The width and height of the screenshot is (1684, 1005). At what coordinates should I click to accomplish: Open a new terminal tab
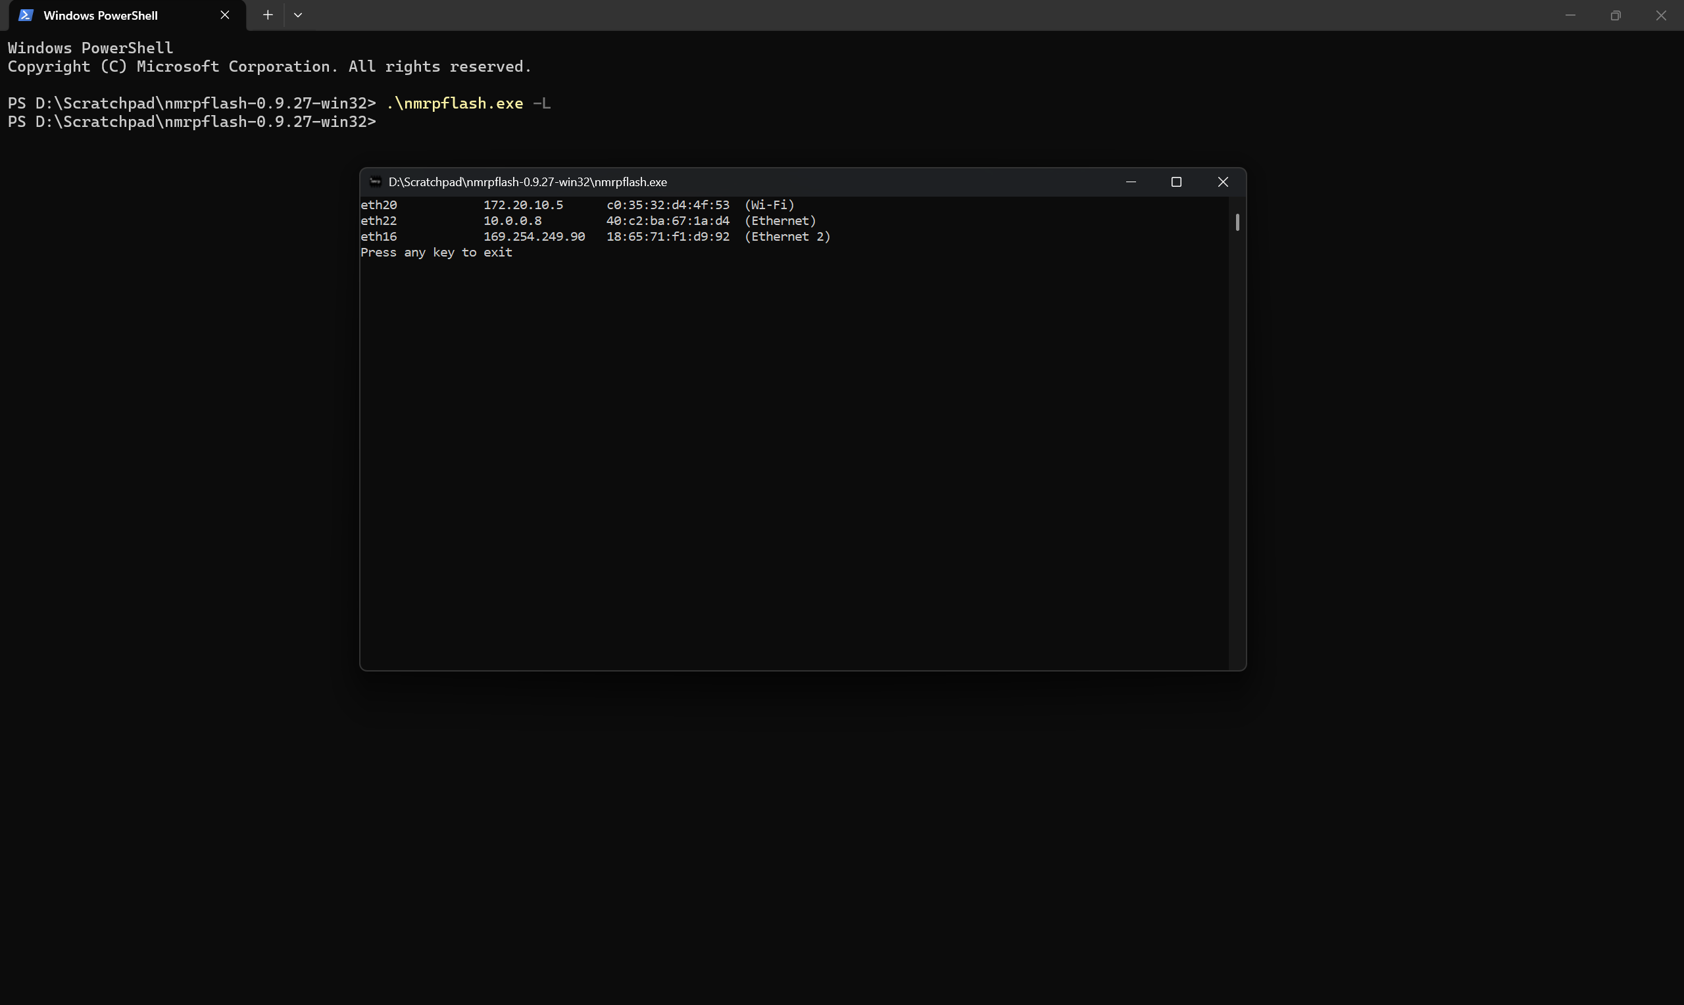pyautogui.click(x=268, y=15)
